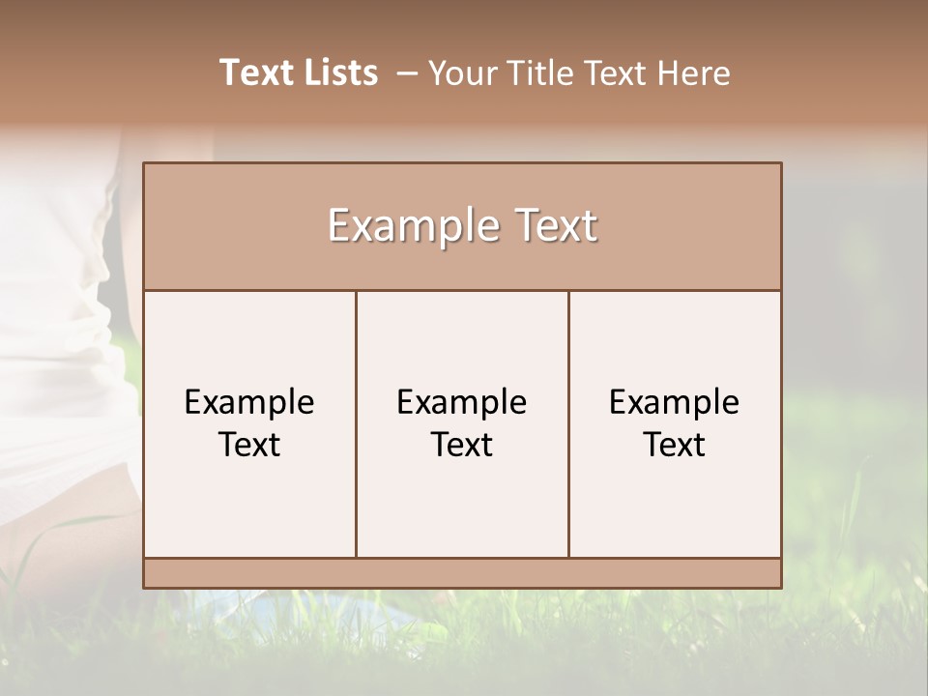Click the divider between the left and middle boxes
This screenshot has width=928, height=696.
357,423
